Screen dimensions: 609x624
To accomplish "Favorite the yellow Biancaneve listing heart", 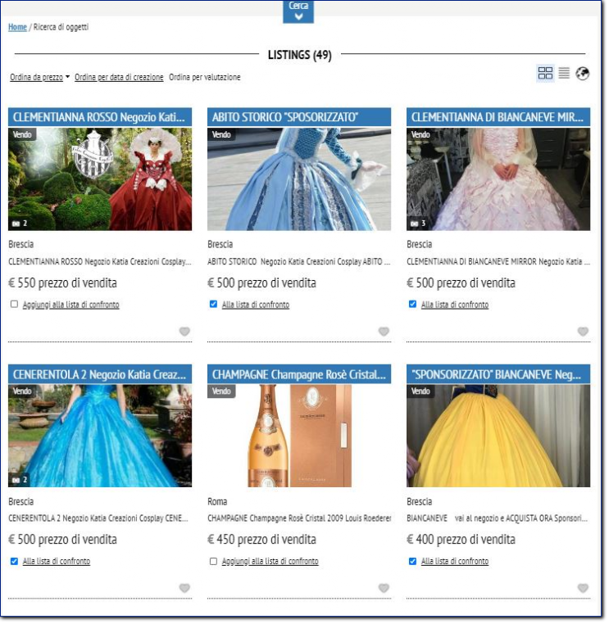I will tap(583, 588).
